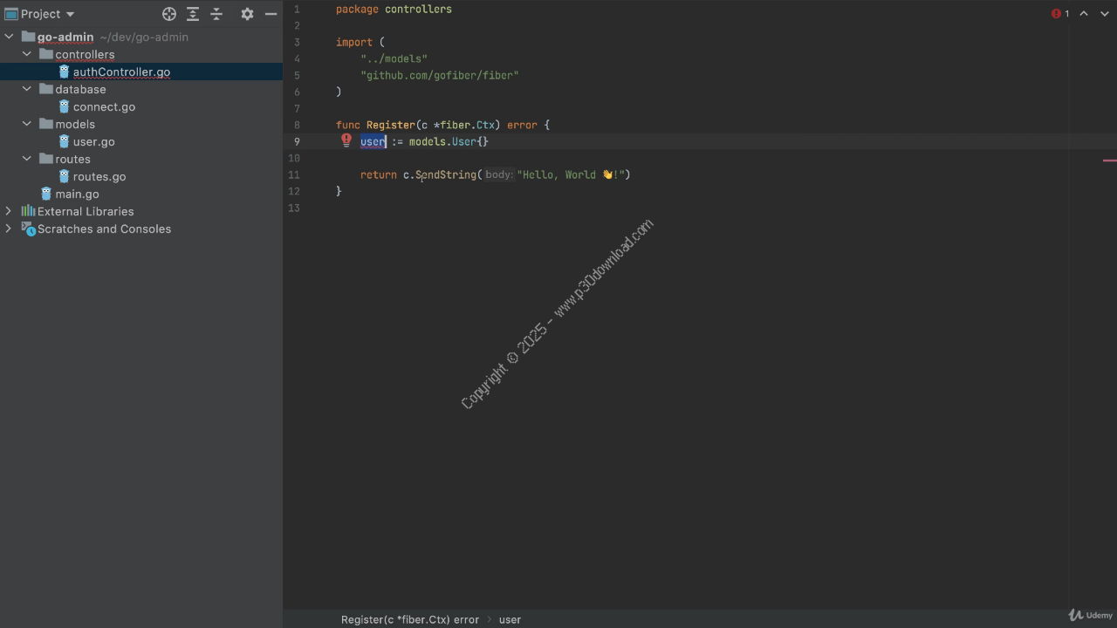Collapse the go-admin root folder
Viewport: 1117px width, 628px height.
point(10,37)
